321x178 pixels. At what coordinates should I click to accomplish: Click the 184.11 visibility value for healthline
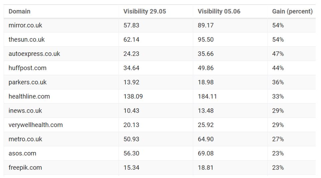(207, 96)
